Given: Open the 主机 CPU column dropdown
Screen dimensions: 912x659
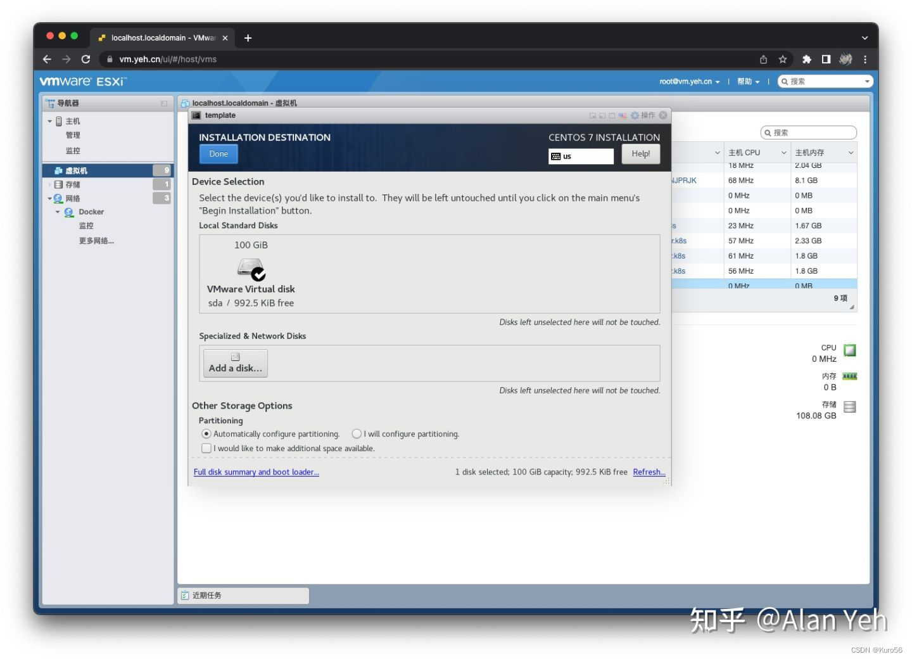Looking at the screenshot, I should 783,153.
